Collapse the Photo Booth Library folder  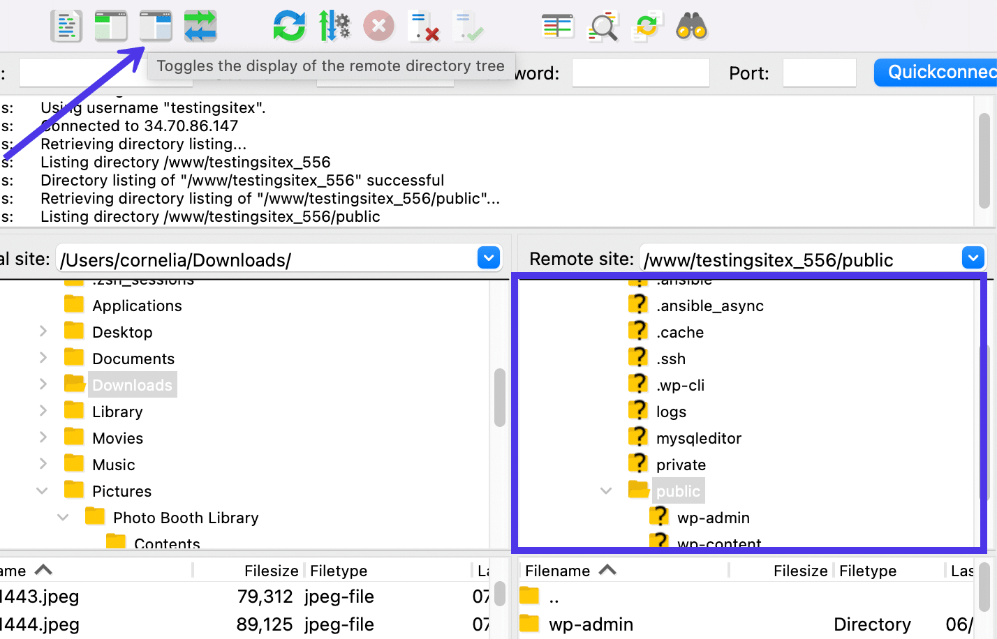pyautogui.click(x=64, y=517)
